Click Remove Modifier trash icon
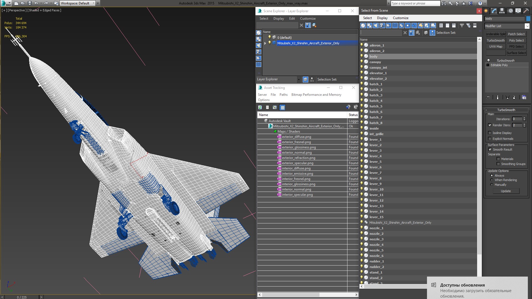This screenshot has width=532, height=299. point(514,97)
